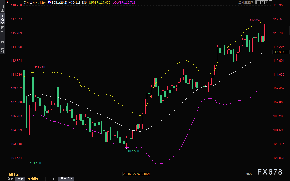Click the red sun icon at top-left corner

point(7,2)
